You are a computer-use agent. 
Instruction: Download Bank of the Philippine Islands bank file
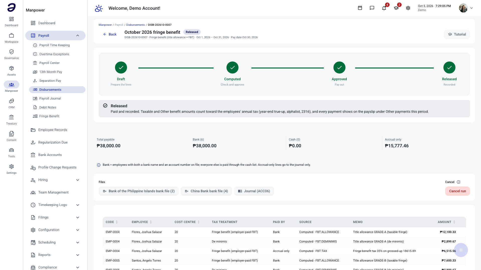coord(139,191)
